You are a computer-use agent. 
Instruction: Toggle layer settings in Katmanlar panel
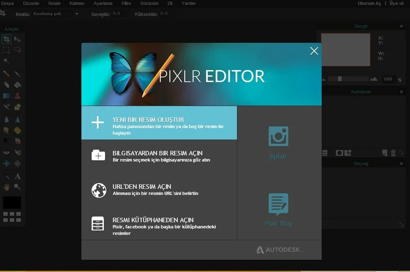point(324,153)
